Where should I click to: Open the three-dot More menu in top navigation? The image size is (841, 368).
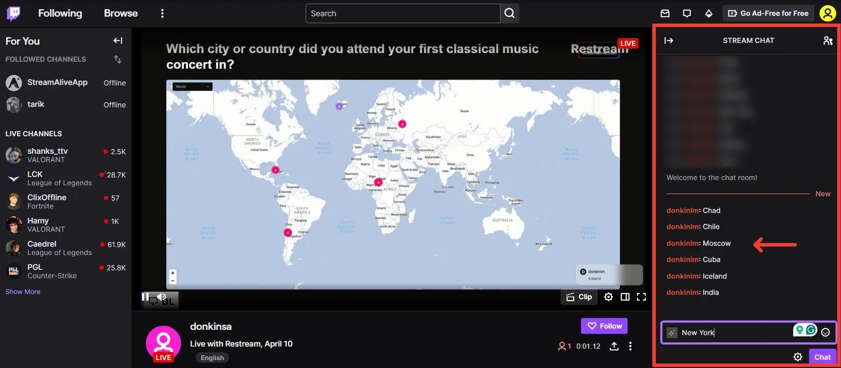[162, 14]
